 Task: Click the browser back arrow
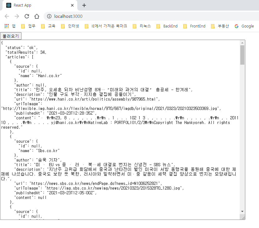(7, 16)
